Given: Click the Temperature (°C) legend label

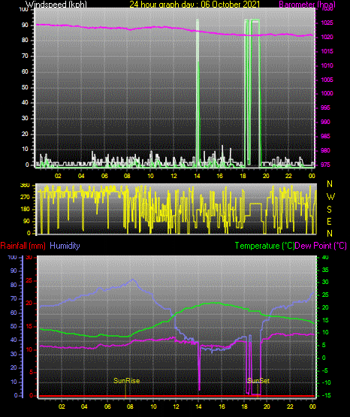Looking at the screenshot, I should coord(264,246).
